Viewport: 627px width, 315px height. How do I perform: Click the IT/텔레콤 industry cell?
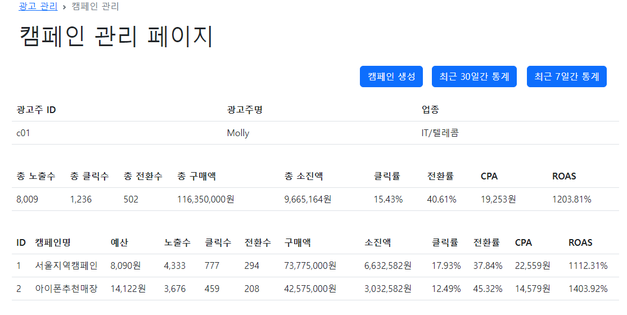tap(440, 133)
